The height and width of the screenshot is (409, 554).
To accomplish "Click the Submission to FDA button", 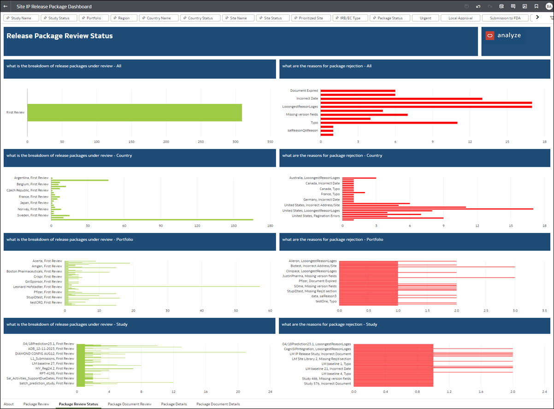I will (506, 18).
